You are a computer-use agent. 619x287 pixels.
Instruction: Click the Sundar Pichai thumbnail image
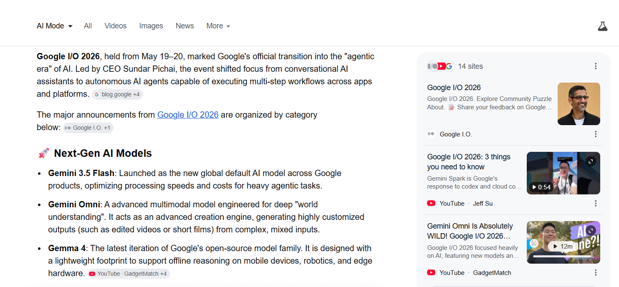pos(579,104)
